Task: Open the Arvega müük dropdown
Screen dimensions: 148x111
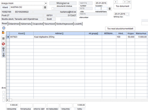Action: 46,3
